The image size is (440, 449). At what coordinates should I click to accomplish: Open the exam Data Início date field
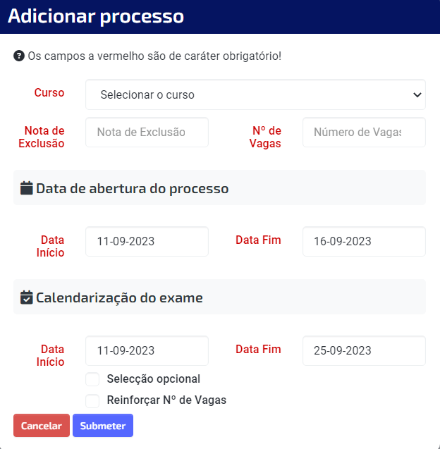click(x=147, y=350)
